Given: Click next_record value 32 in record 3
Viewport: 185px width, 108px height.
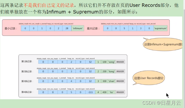Looking at the screenshot, I should [x=90, y=81].
